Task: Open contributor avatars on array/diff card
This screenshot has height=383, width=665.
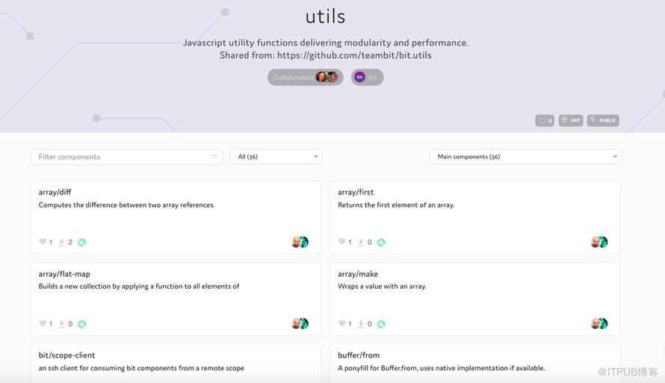Action: pyautogui.click(x=300, y=242)
